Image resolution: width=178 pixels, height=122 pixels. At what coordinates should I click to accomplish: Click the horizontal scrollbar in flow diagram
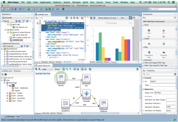coord(100,113)
